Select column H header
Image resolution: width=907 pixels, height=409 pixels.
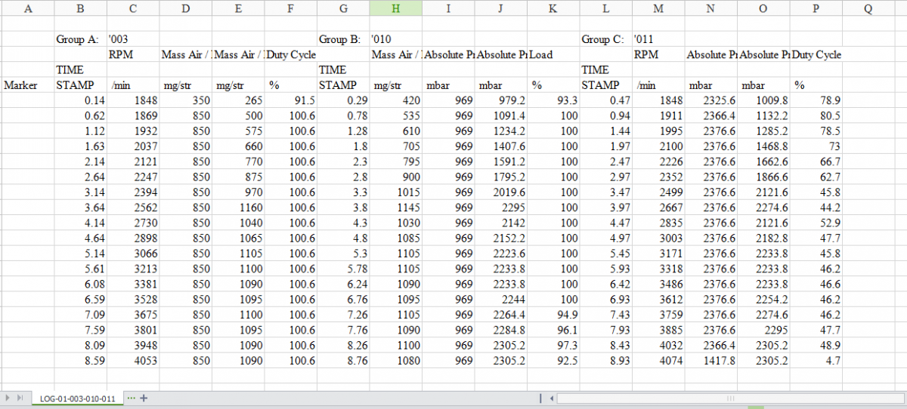396,9
